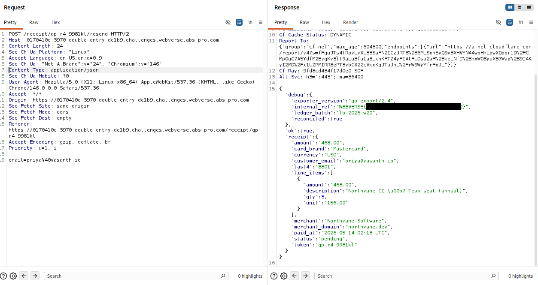Open search settings gear below Response
This screenshot has width=538, height=285.
point(284,276)
